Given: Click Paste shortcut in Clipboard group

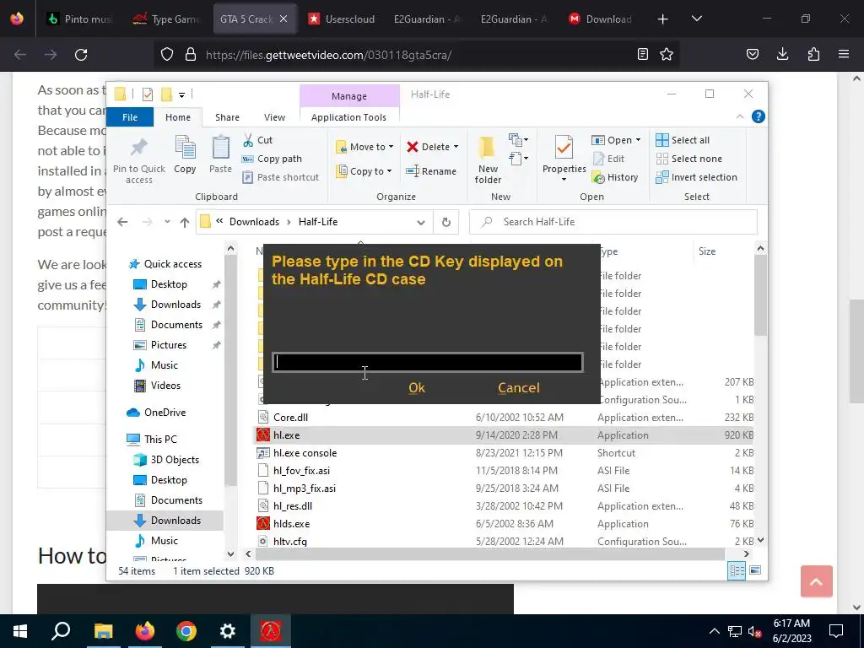Looking at the screenshot, I should point(280,177).
